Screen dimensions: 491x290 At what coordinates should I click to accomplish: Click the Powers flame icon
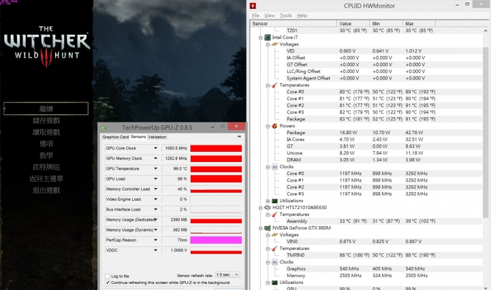pos(274,126)
